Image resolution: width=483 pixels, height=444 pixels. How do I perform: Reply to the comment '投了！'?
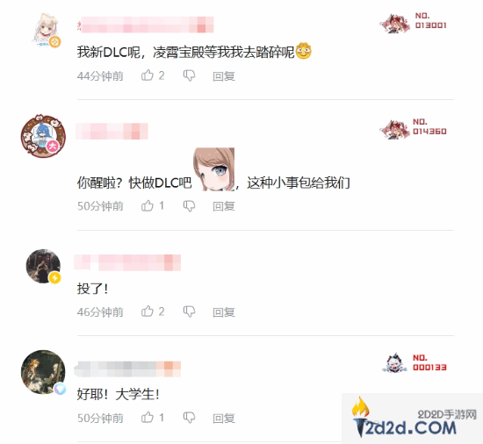(x=224, y=312)
